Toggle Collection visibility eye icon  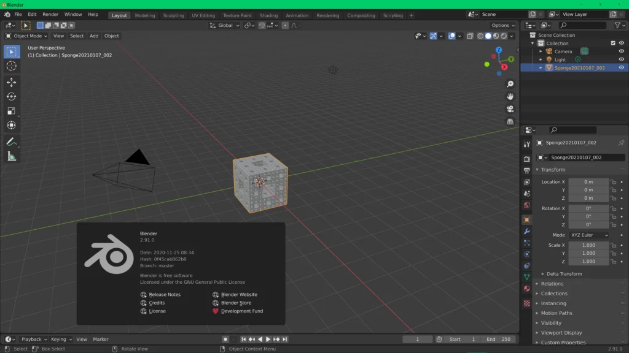pyautogui.click(x=621, y=44)
